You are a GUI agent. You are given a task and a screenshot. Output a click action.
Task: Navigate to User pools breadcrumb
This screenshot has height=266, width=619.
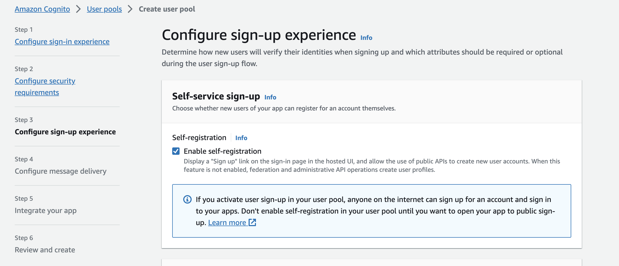point(104,9)
